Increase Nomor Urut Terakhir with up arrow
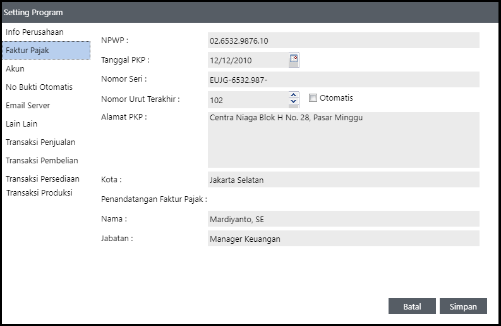The image size is (501, 326). coord(293,96)
